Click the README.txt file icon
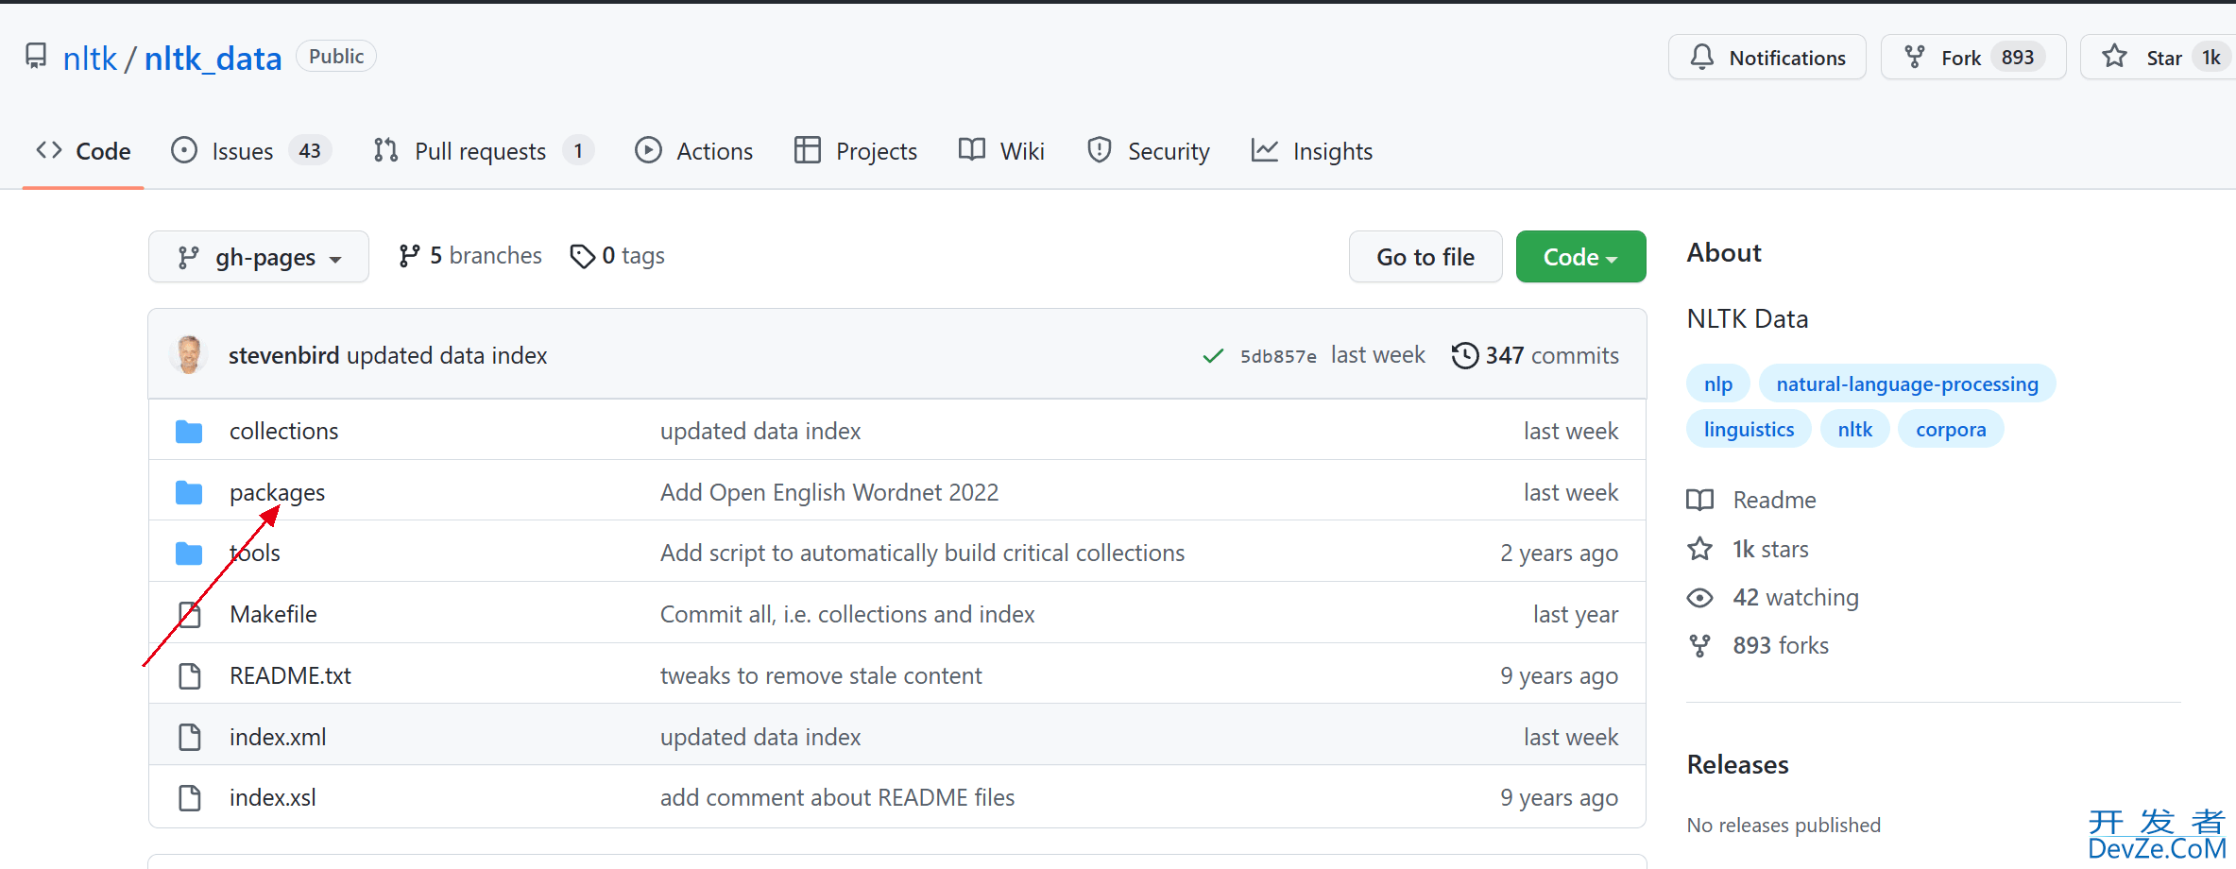 point(190,676)
